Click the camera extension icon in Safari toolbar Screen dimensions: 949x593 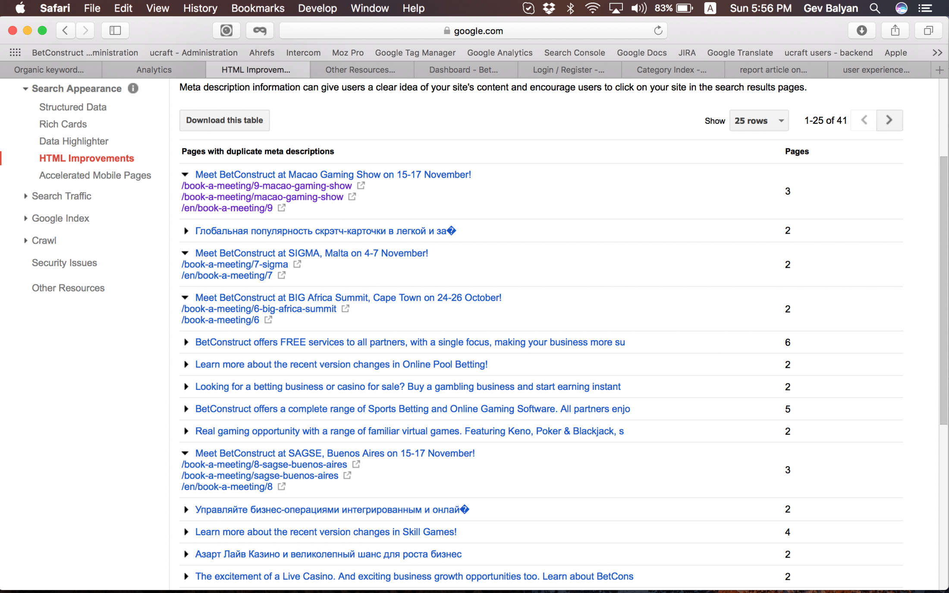[226, 30]
